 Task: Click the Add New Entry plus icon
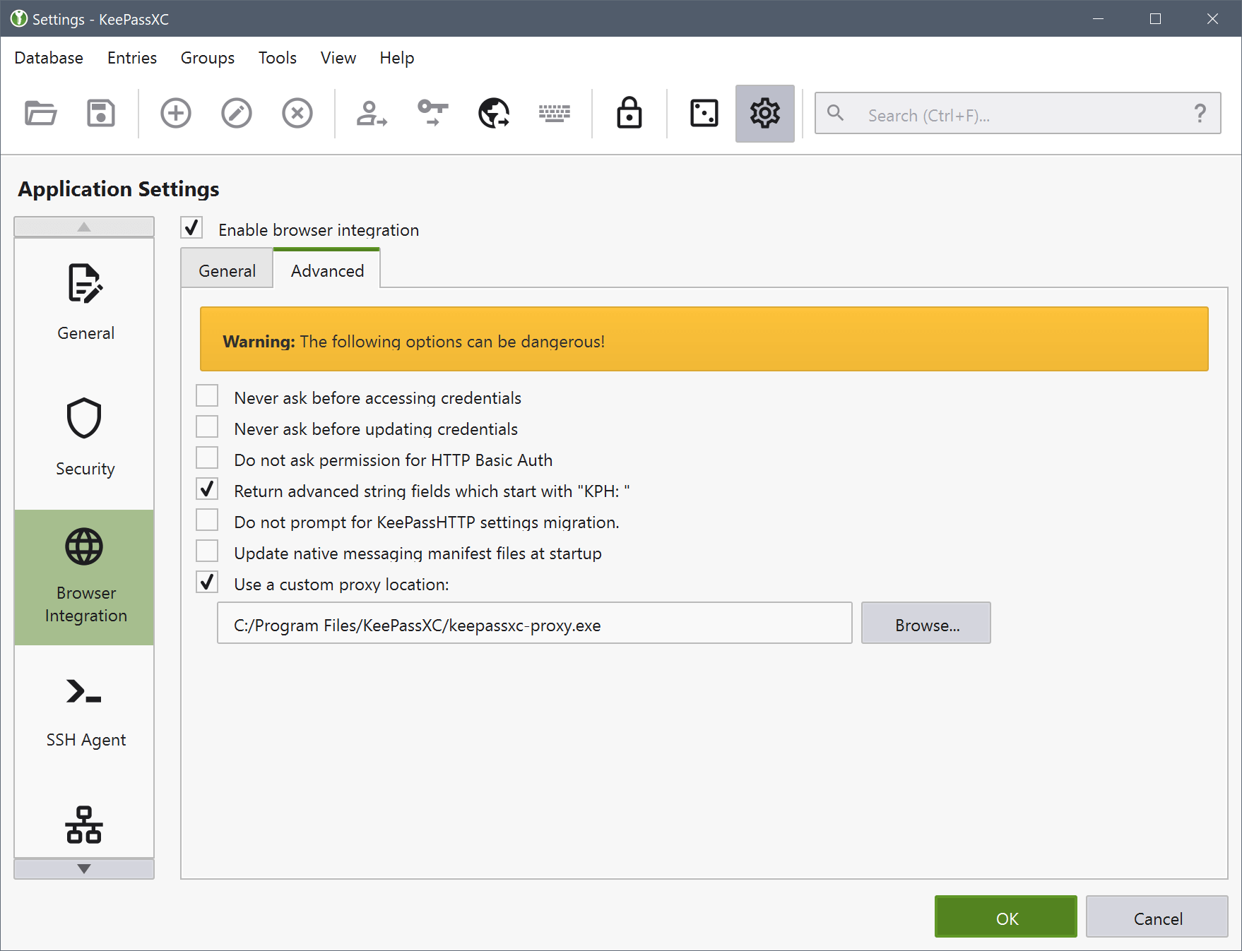[176, 113]
